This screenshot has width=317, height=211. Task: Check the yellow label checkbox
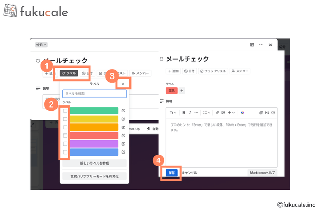tap(66, 119)
